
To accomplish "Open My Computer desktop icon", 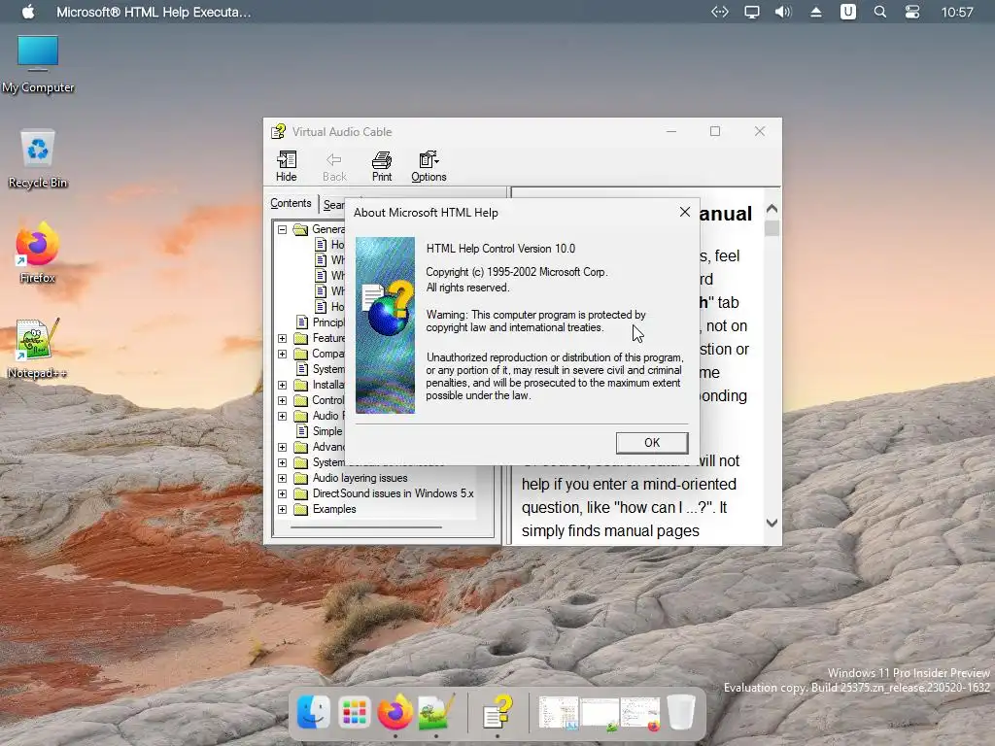I will click(38, 63).
